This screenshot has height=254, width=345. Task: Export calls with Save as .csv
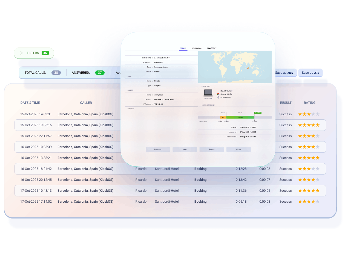(284, 73)
